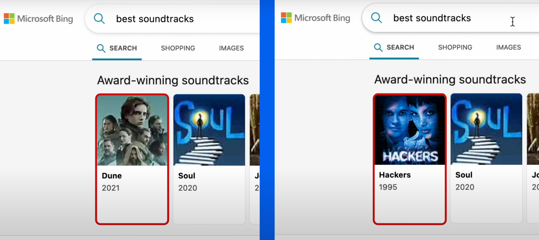The image size is (539, 240).
Task: Click the year 2021 under Dune
Action: (x=110, y=188)
